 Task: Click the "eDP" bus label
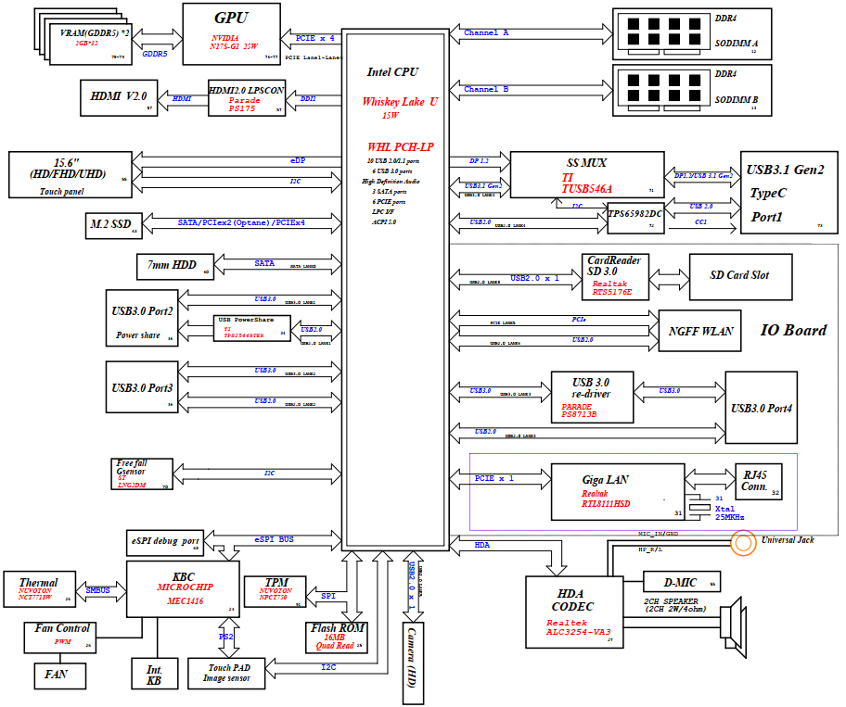pos(298,160)
